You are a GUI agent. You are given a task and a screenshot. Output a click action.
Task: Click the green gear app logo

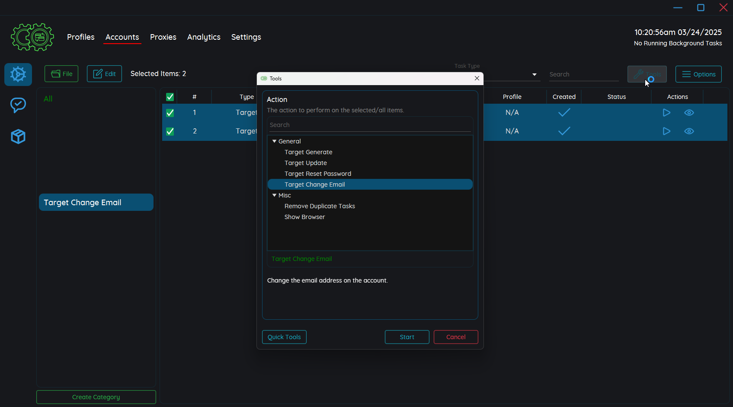coord(32,37)
